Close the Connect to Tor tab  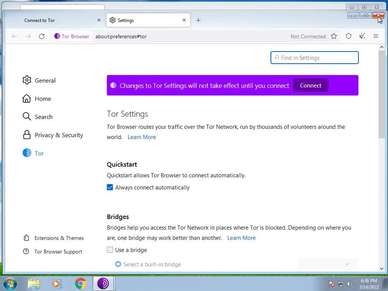(99, 20)
